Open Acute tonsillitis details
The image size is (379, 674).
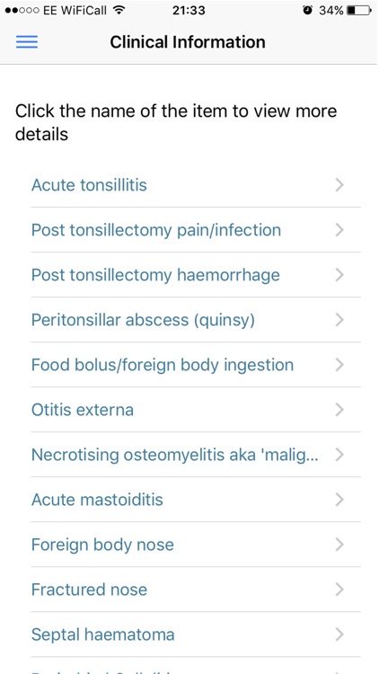tap(196, 185)
